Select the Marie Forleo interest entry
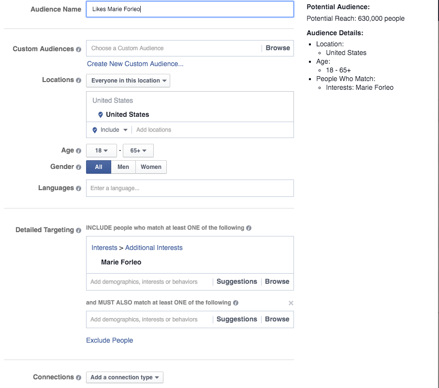This screenshot has height=388, width=439. 121,262
